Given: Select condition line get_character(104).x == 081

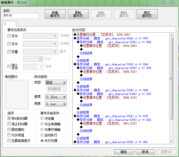Looking at the screenshot, I should tap(111, 142).
